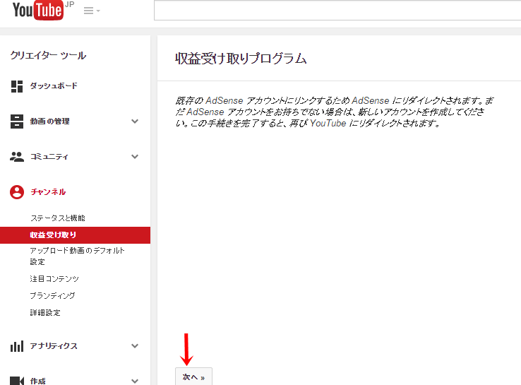Open コミュニティ section
This screenshot has width=521, height=385.
(49, 157)
